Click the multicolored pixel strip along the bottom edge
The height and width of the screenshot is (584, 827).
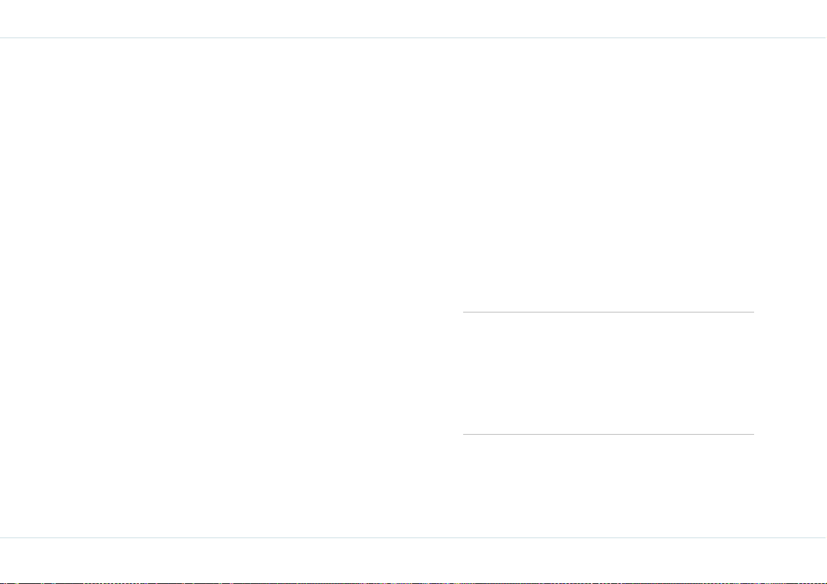tap(414, 583)
